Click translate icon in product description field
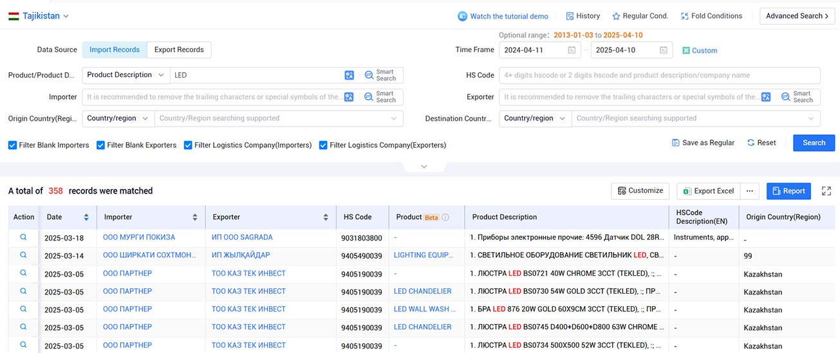840x353 pixels. coord(350,75)
